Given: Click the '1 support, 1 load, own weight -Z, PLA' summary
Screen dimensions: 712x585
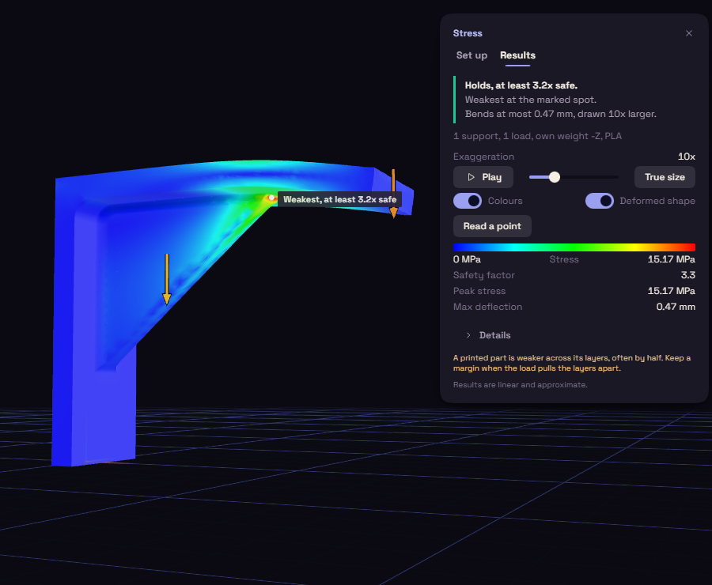Looking at the screenshot, I should pos(537,136).
